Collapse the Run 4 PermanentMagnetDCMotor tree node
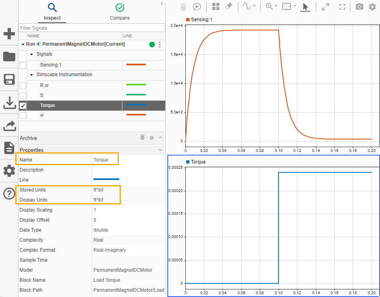The height and width of the screenshot is (297, 380). pyautogui.click(x=22, y=44)
